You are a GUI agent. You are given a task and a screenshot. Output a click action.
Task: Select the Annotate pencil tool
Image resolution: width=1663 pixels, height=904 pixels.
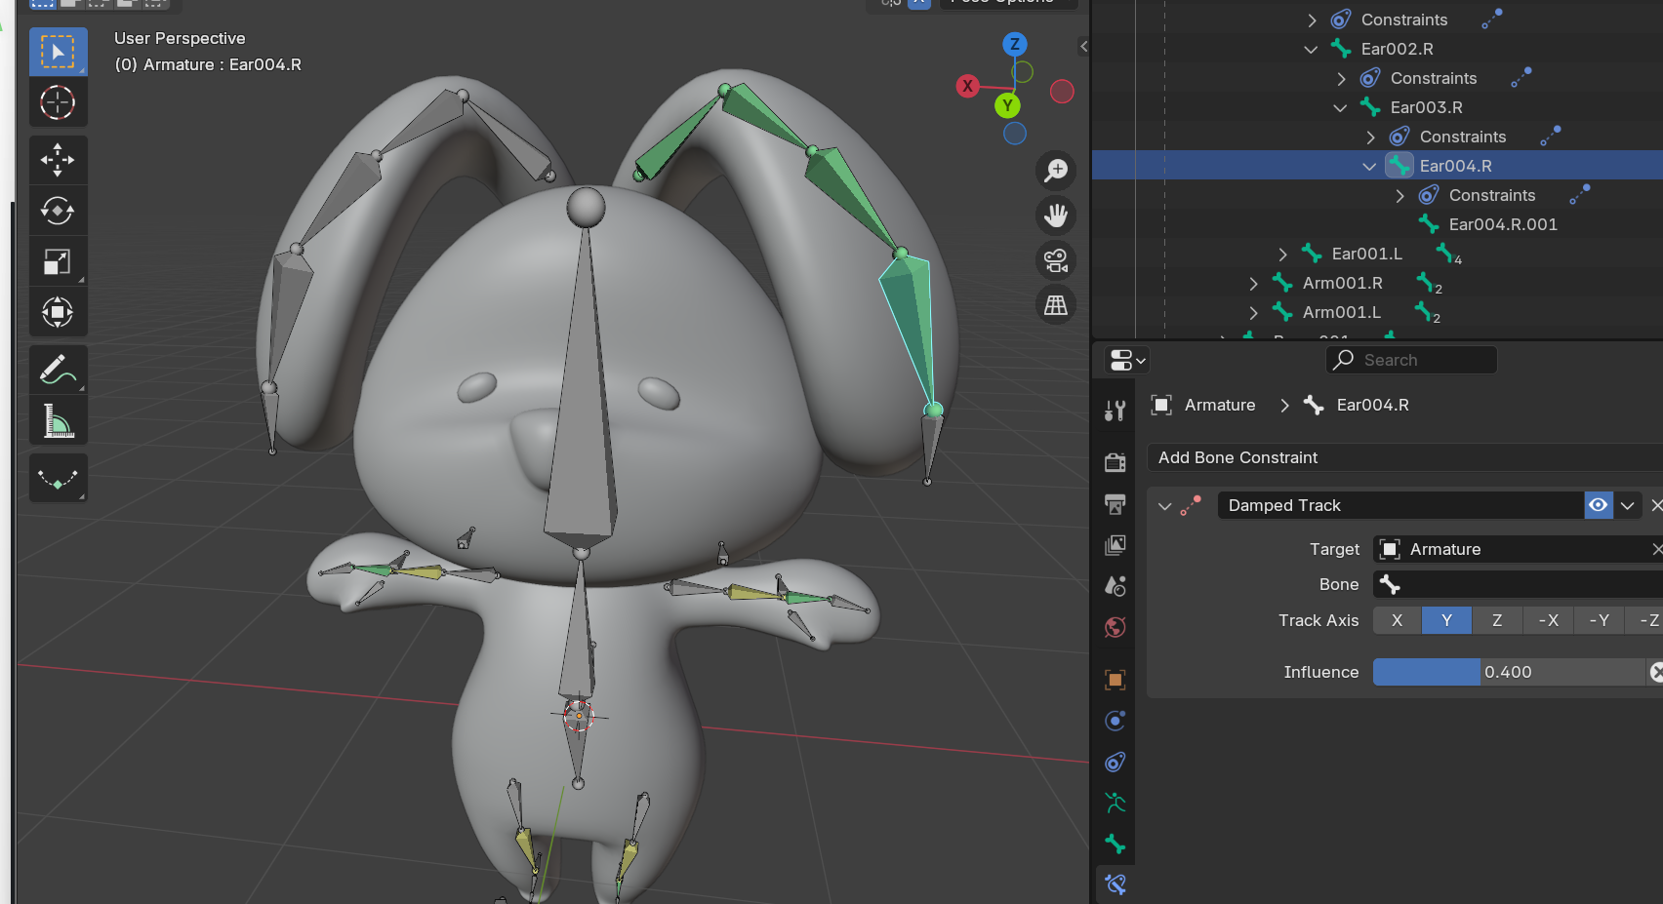tap(58, 370)
